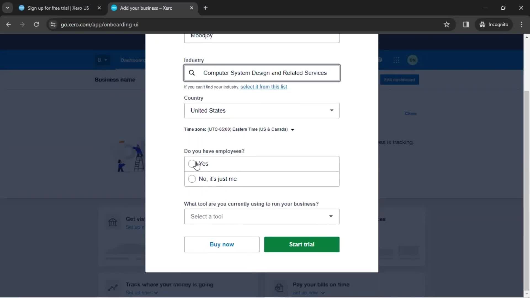Click the scrollbar up arrow
Screen dimensions: 530x298
tap(527, 37)
